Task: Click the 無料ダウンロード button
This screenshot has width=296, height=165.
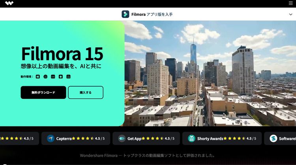Action: pyautogui.click(x=43, y=93)
